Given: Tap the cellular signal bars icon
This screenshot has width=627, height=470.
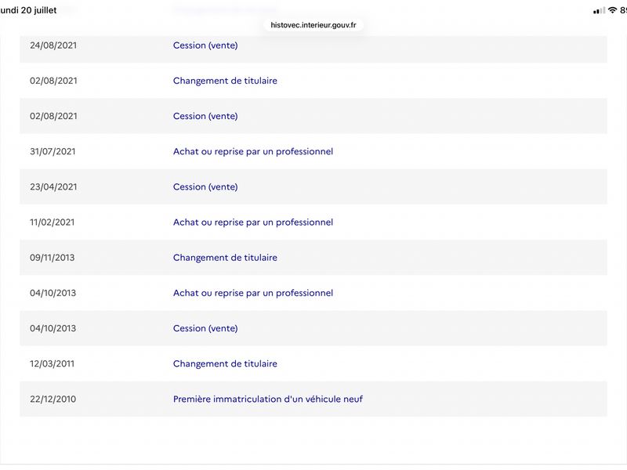Looking at the screenshot, I should pos(599,11).
